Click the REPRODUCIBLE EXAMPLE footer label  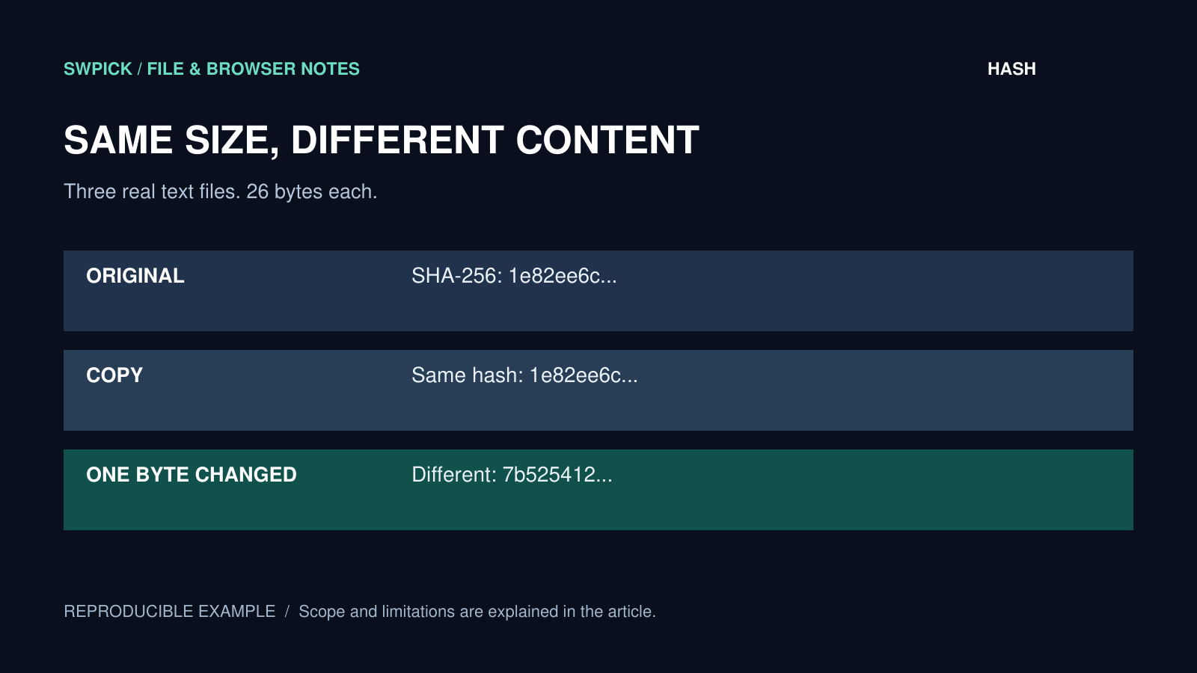click(170, 612)
